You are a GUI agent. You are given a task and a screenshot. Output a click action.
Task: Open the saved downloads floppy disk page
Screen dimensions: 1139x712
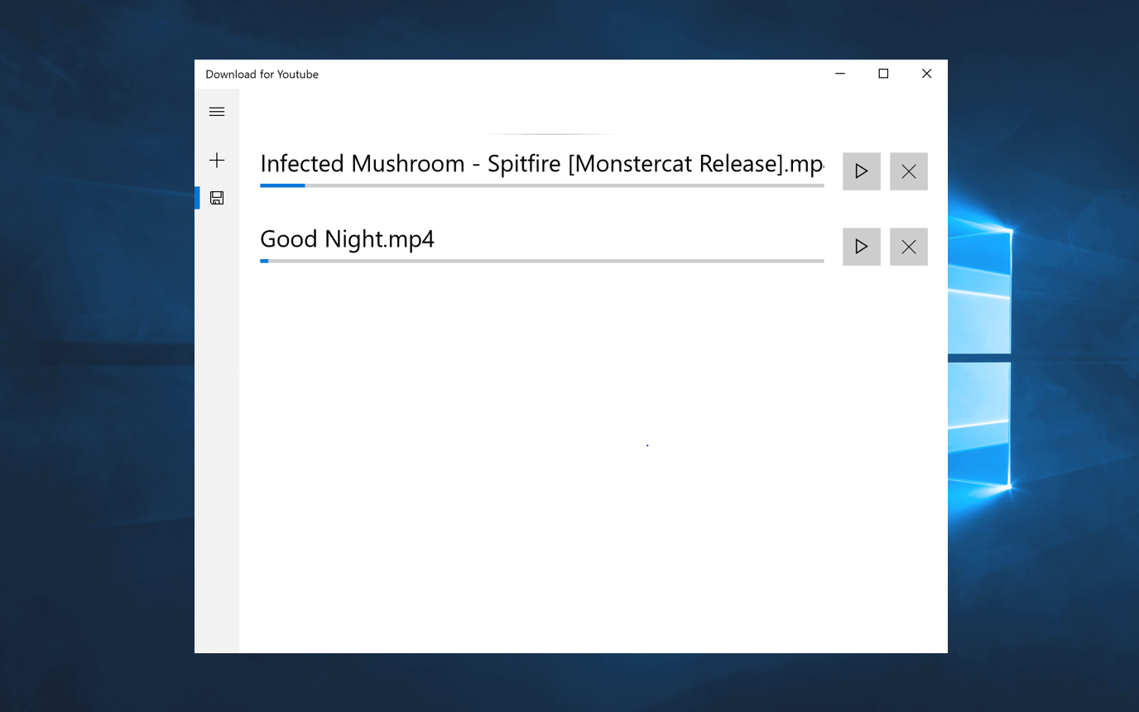point(217,198)
